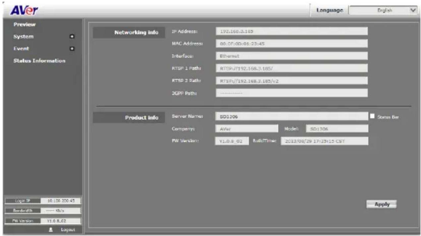Click the Logout link

(x=68, y=230)
